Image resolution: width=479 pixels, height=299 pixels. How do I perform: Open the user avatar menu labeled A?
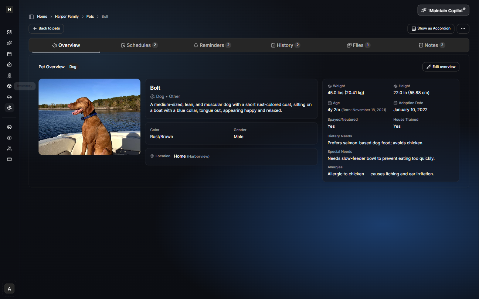coord(10,289)
